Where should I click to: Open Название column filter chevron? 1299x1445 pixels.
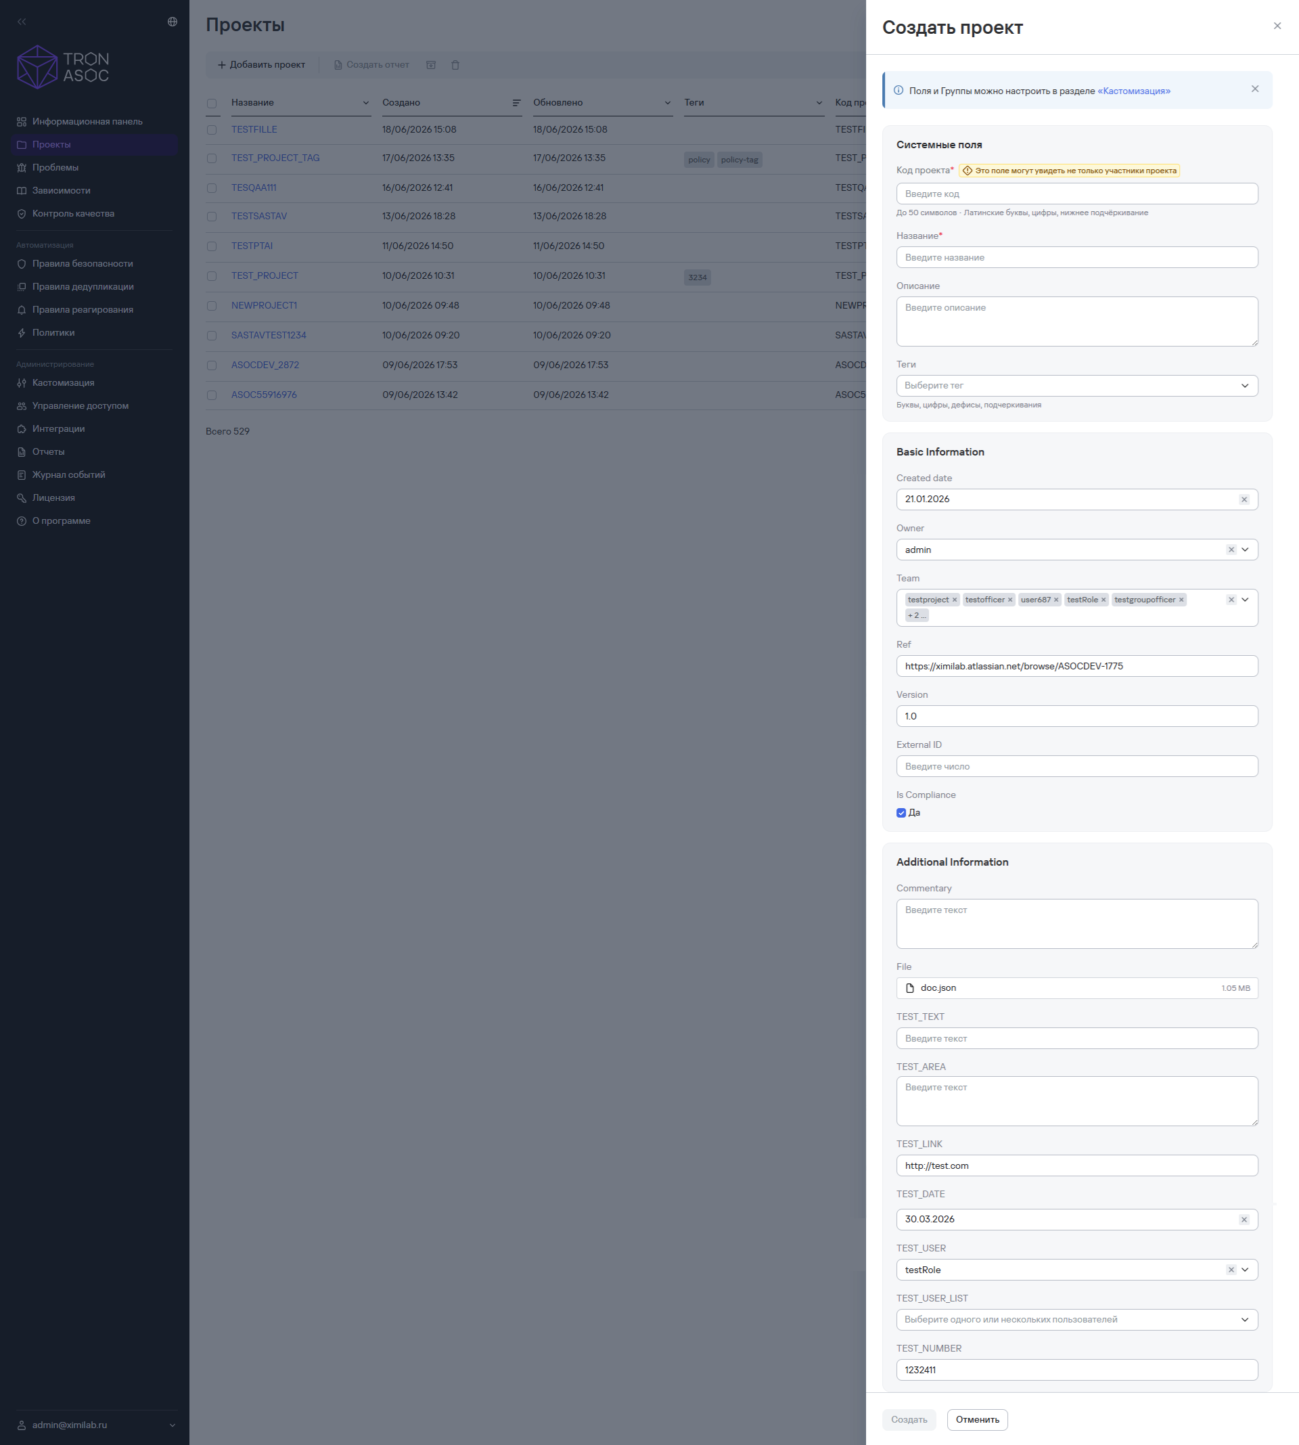pos(365,103)
